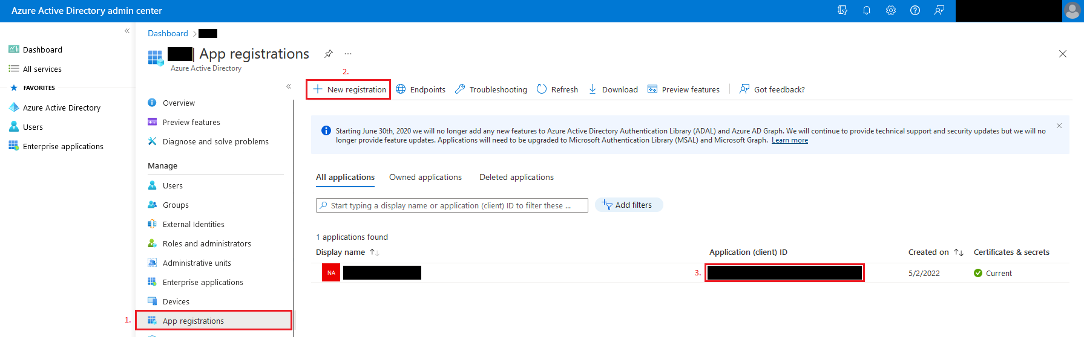The image size is (1084, 337).
Task: Pin the App registrations blade
Action: [329, 54]
